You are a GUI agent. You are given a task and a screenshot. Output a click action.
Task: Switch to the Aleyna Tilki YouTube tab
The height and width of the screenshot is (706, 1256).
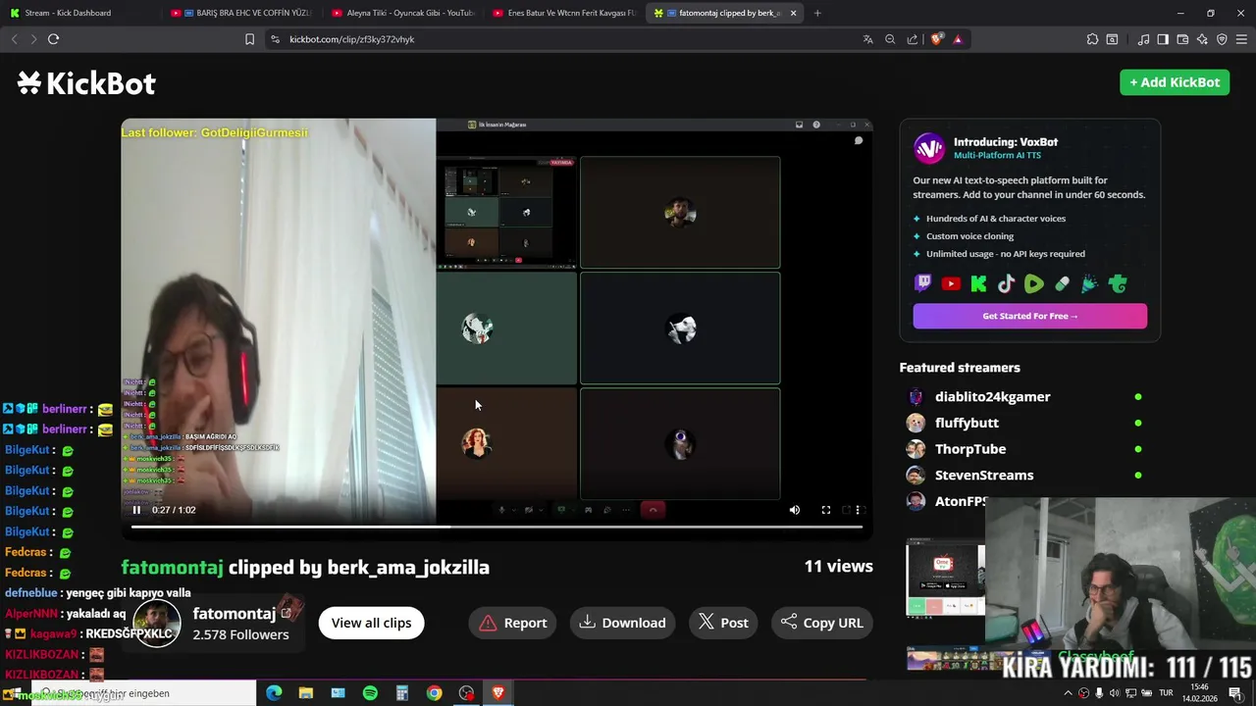402,13
